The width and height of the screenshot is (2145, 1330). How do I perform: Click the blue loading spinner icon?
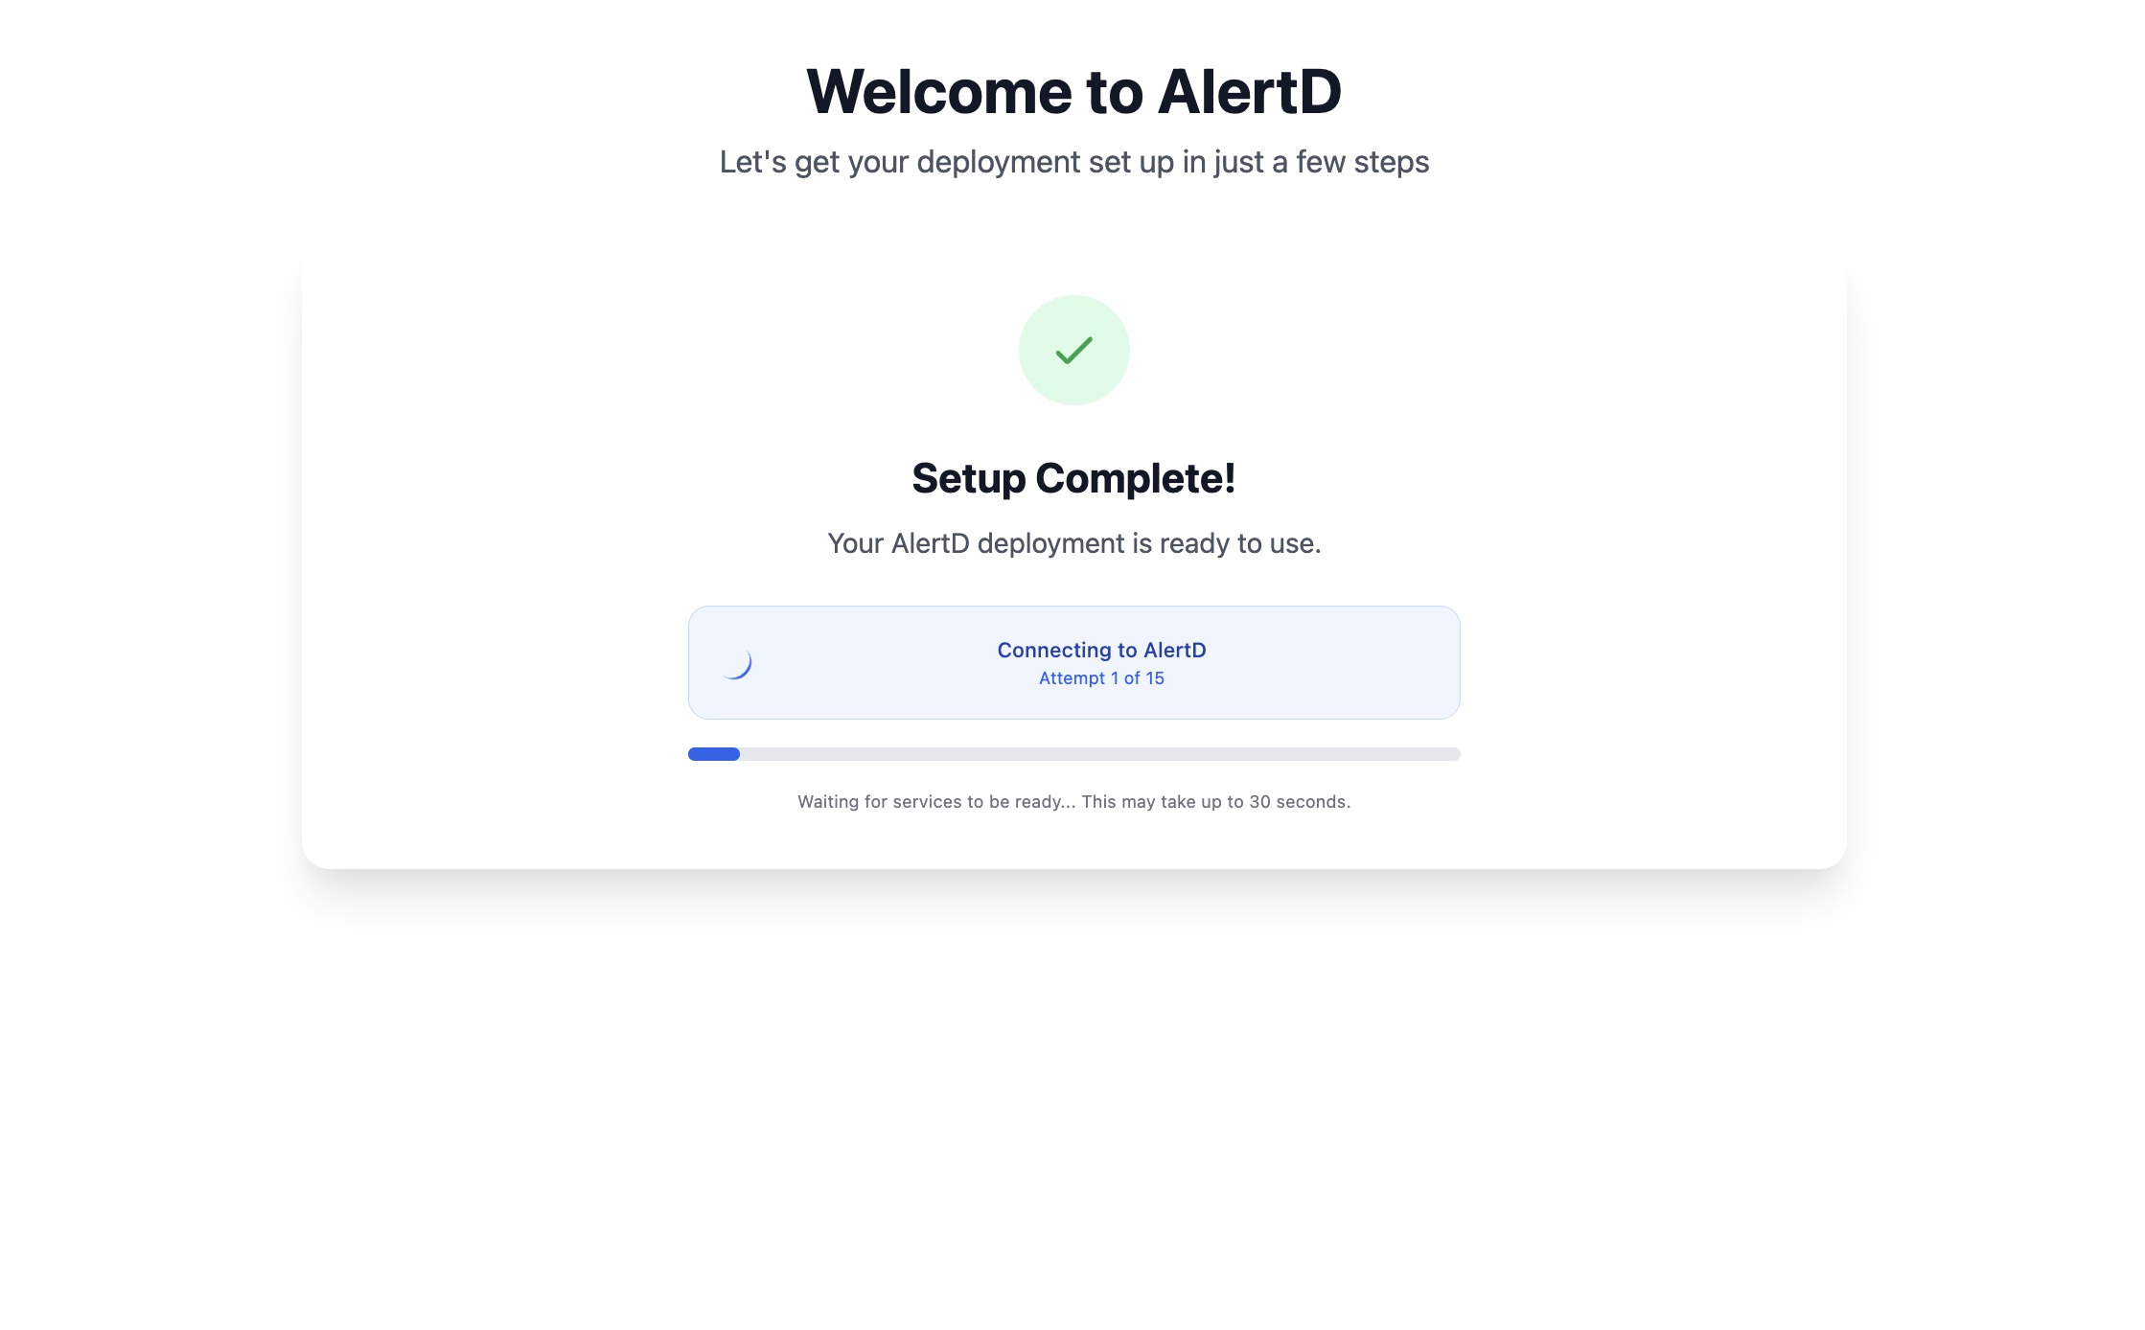[x=736, y=663]
